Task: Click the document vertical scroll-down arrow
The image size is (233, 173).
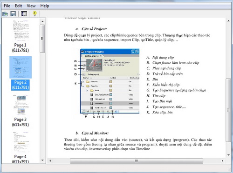Action: point(228,155)
